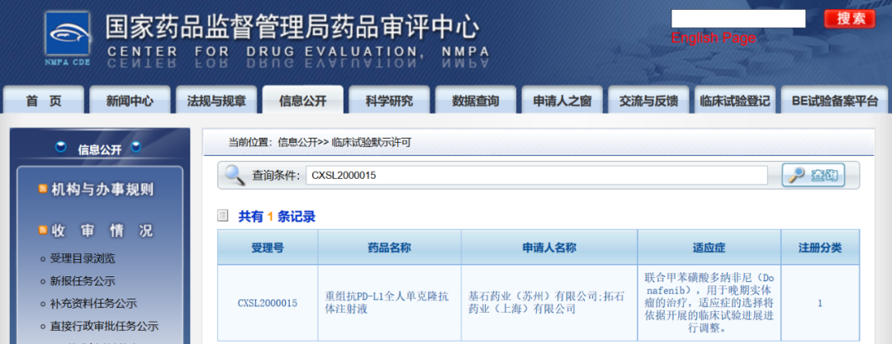Click the magnifying glass icon beside 查询条件
Screen dimensions: 892x344
click(x=235, y=176)
